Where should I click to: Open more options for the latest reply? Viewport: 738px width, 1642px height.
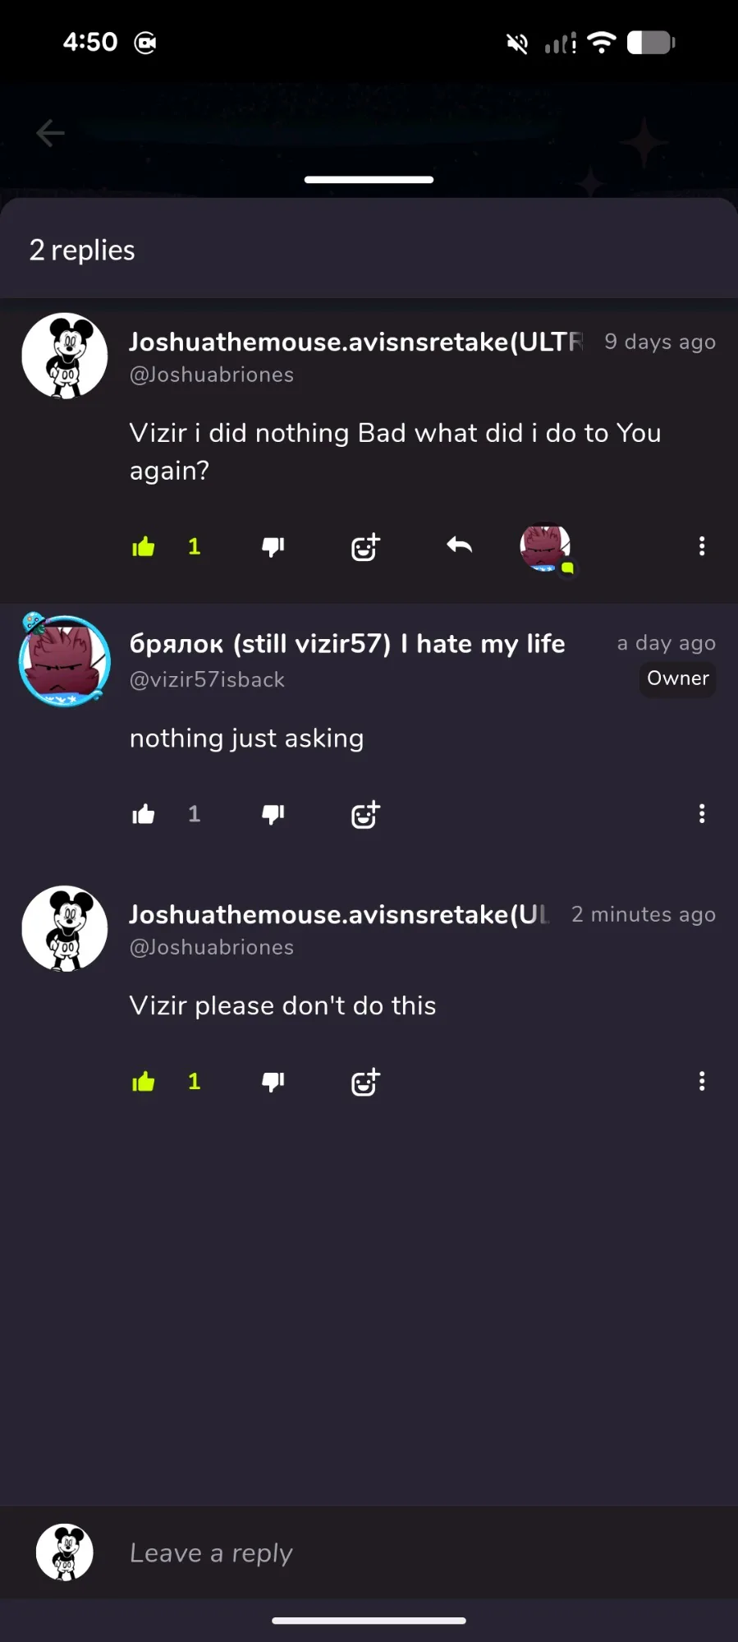(702, 1081)
